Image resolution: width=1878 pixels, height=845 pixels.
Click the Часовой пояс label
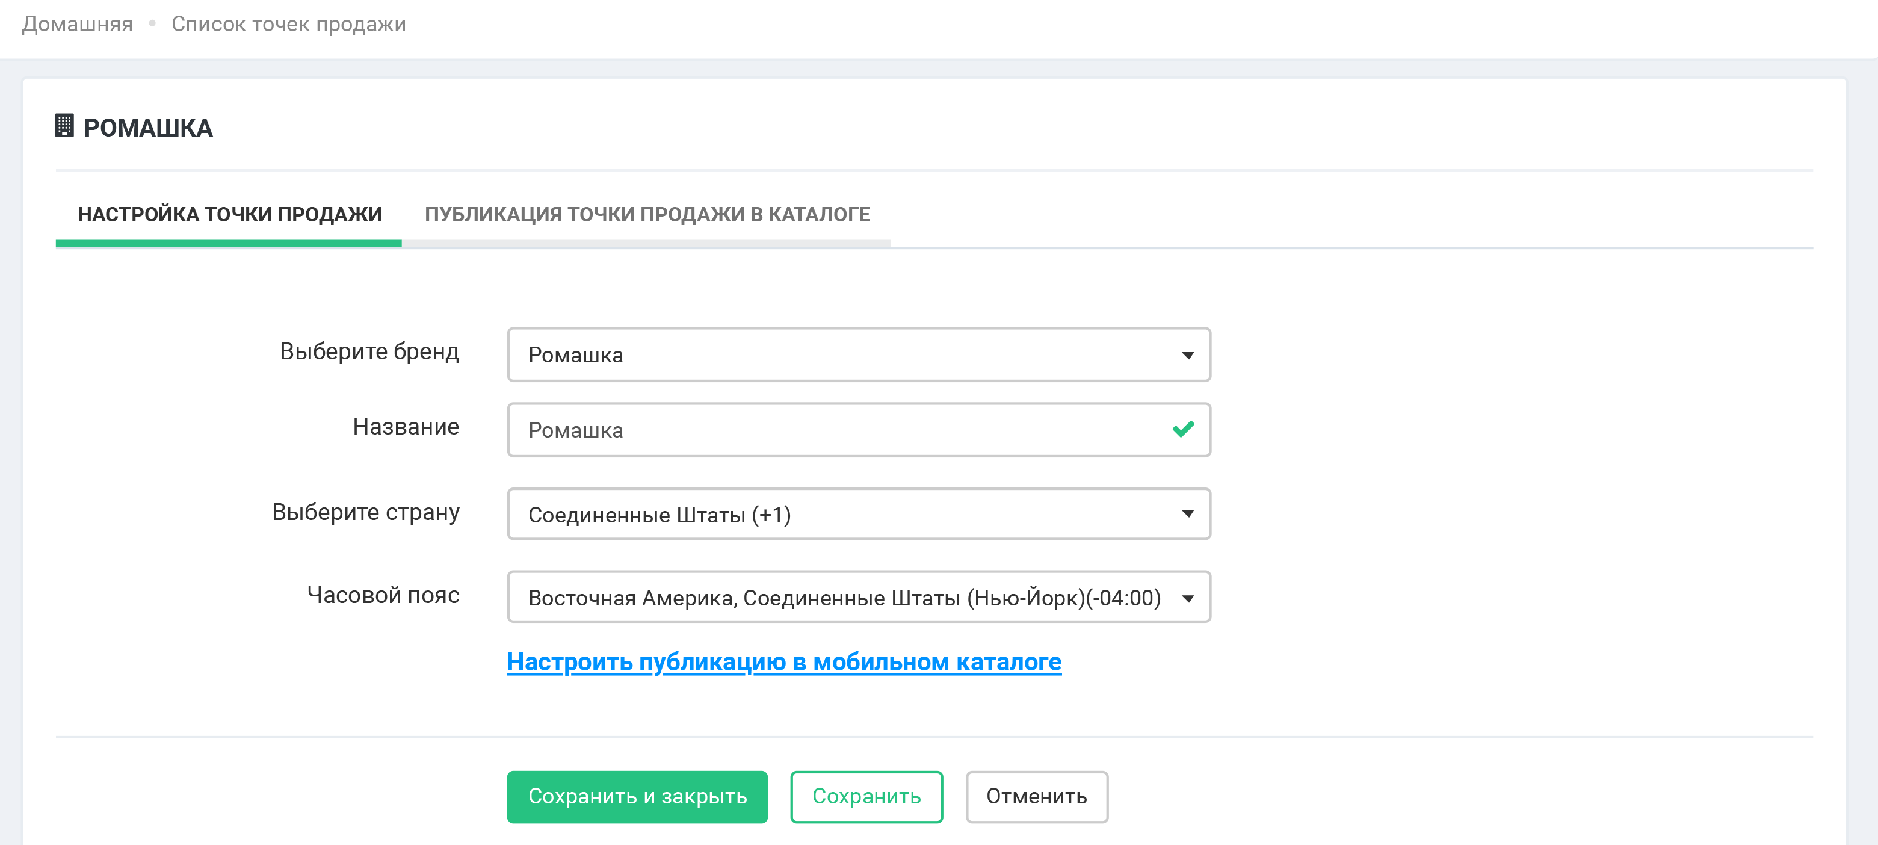click(x=383, y=595)
